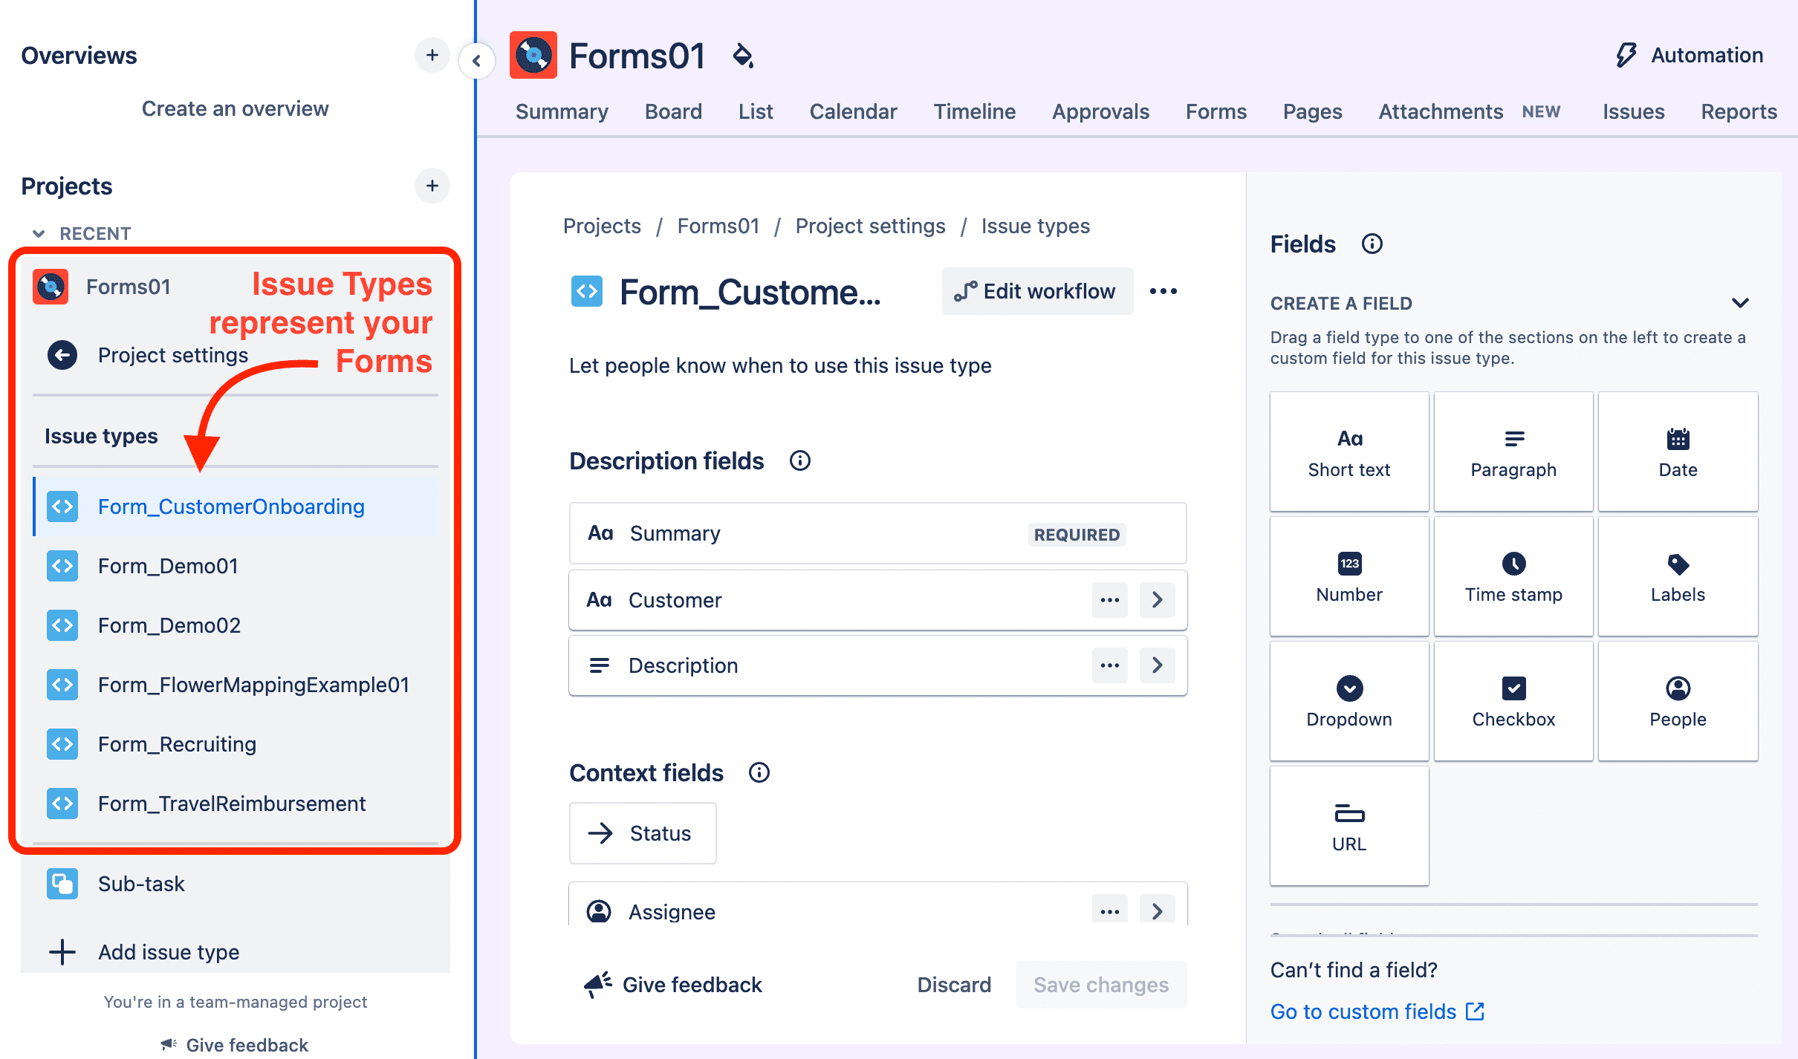
Task: Collapse the Create a Field section
Action: point(1741,302)
